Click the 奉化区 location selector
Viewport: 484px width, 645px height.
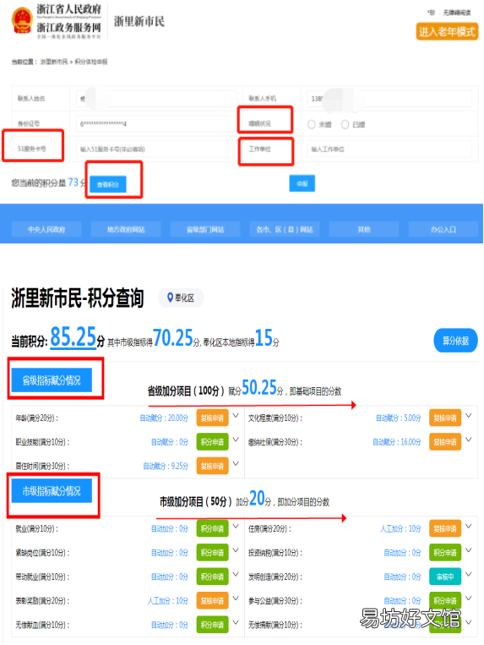(x=181, y=298)
